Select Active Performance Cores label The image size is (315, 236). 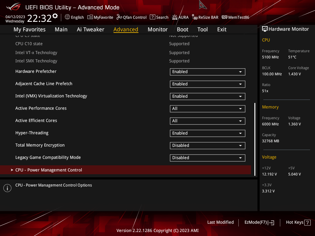41,108
